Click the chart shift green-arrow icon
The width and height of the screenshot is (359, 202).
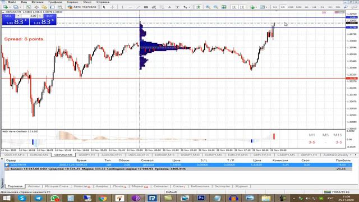198,7
